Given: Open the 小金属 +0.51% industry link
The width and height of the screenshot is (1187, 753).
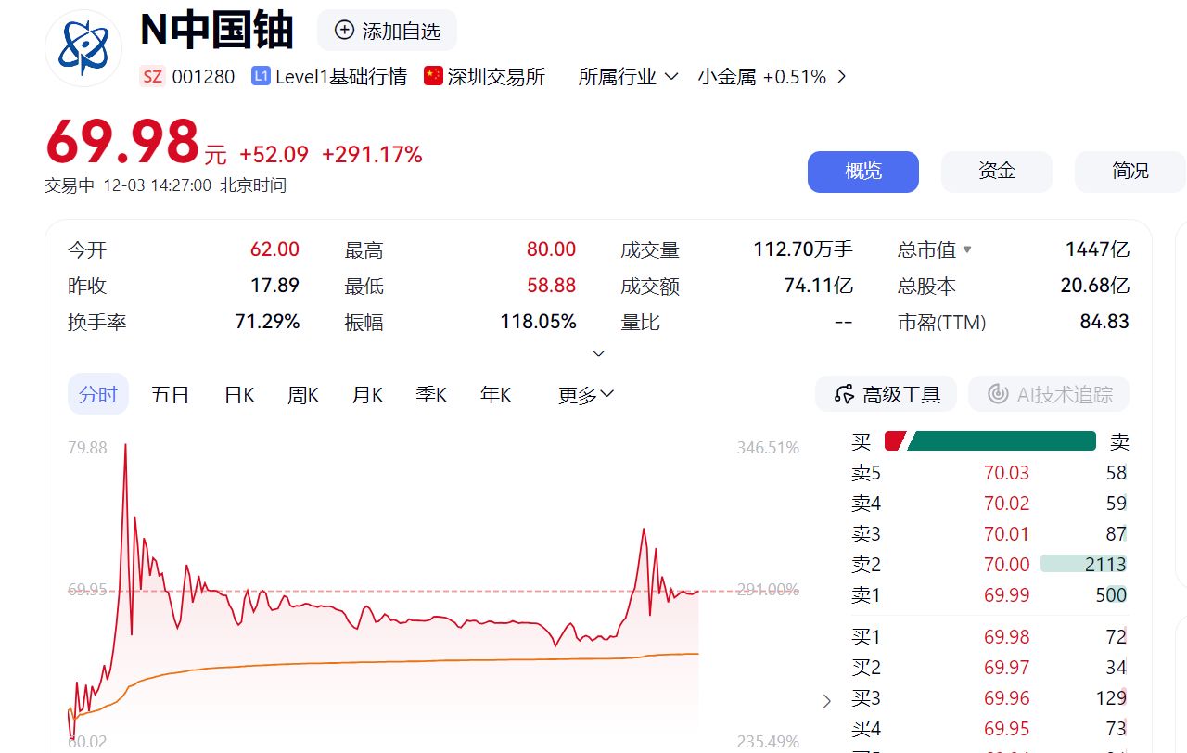Looking at the screenshot, I should (760, 77).
